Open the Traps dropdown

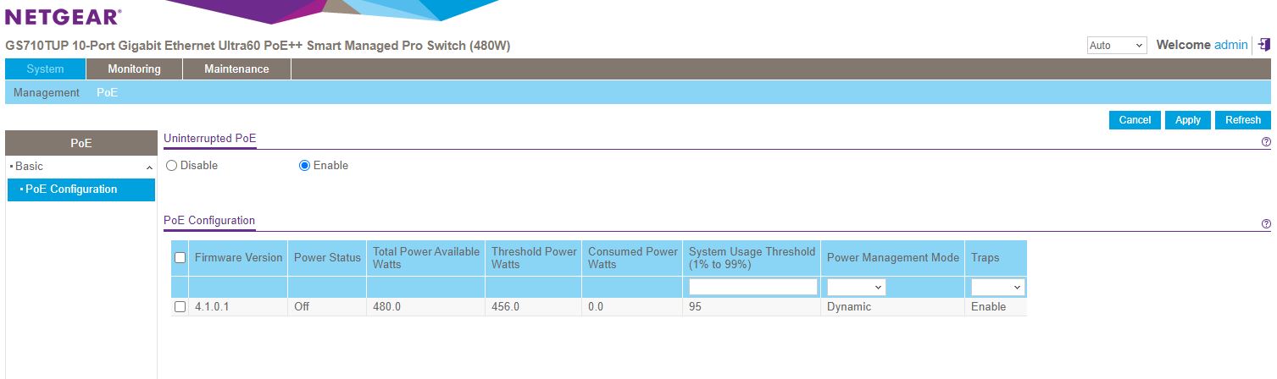997,288
